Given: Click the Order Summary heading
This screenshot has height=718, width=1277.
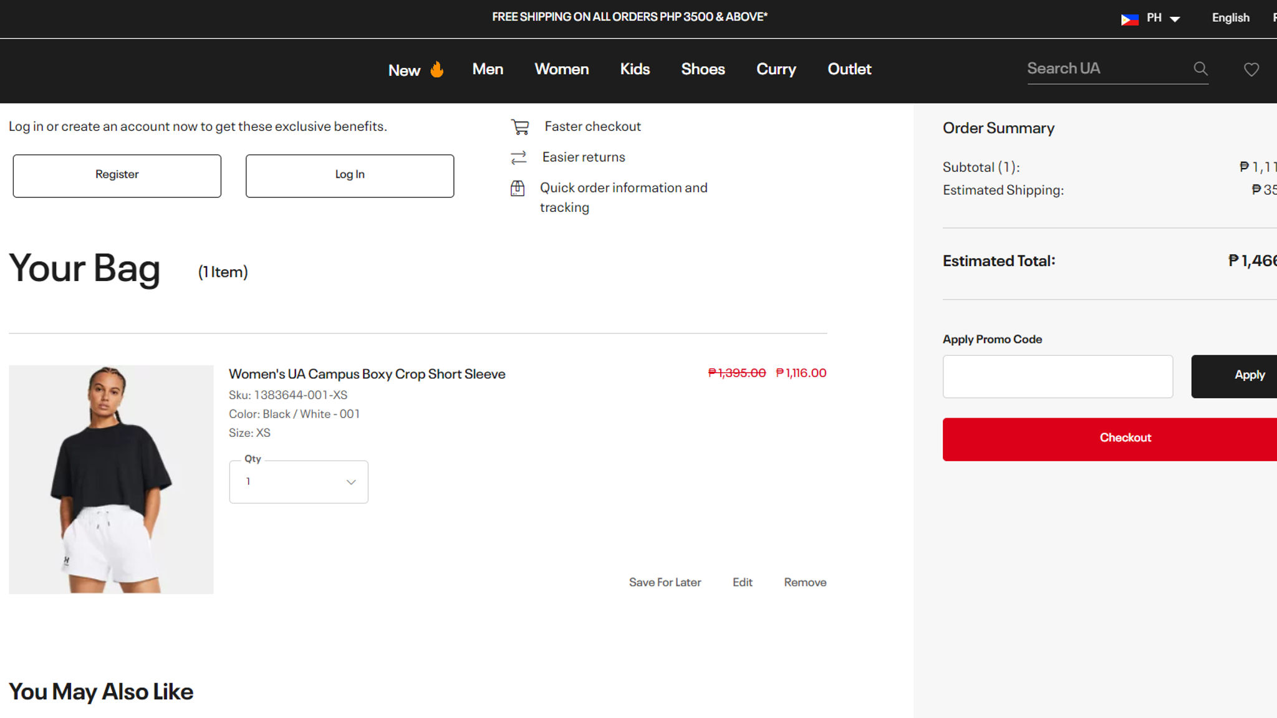Looking at the screenshot, I should pos(998,128).
